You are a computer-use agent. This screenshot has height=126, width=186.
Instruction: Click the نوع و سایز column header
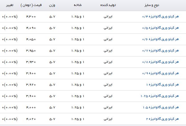[152, 5]
